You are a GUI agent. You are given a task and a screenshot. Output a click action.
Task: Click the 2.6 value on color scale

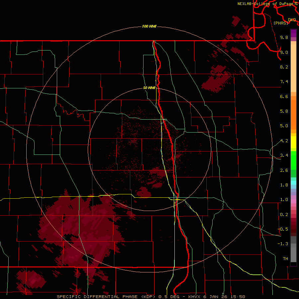(284, 170)
